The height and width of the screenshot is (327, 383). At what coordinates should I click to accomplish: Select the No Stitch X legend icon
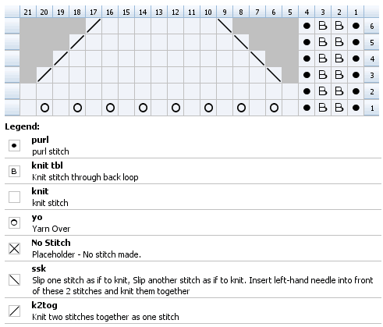(14, 248)
